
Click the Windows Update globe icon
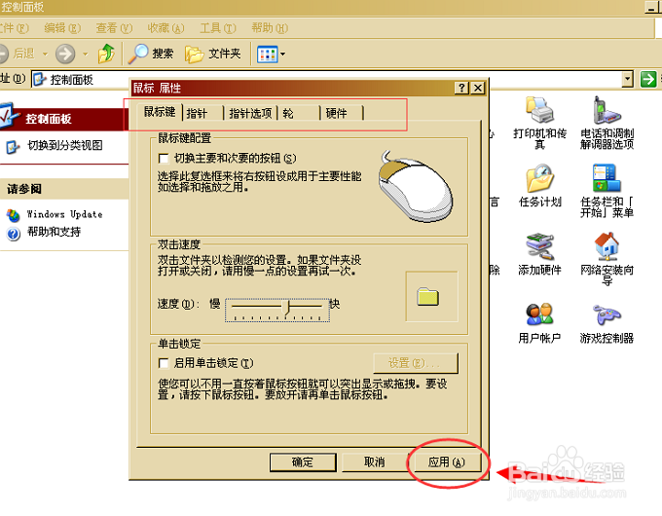(x=13, y=215)
